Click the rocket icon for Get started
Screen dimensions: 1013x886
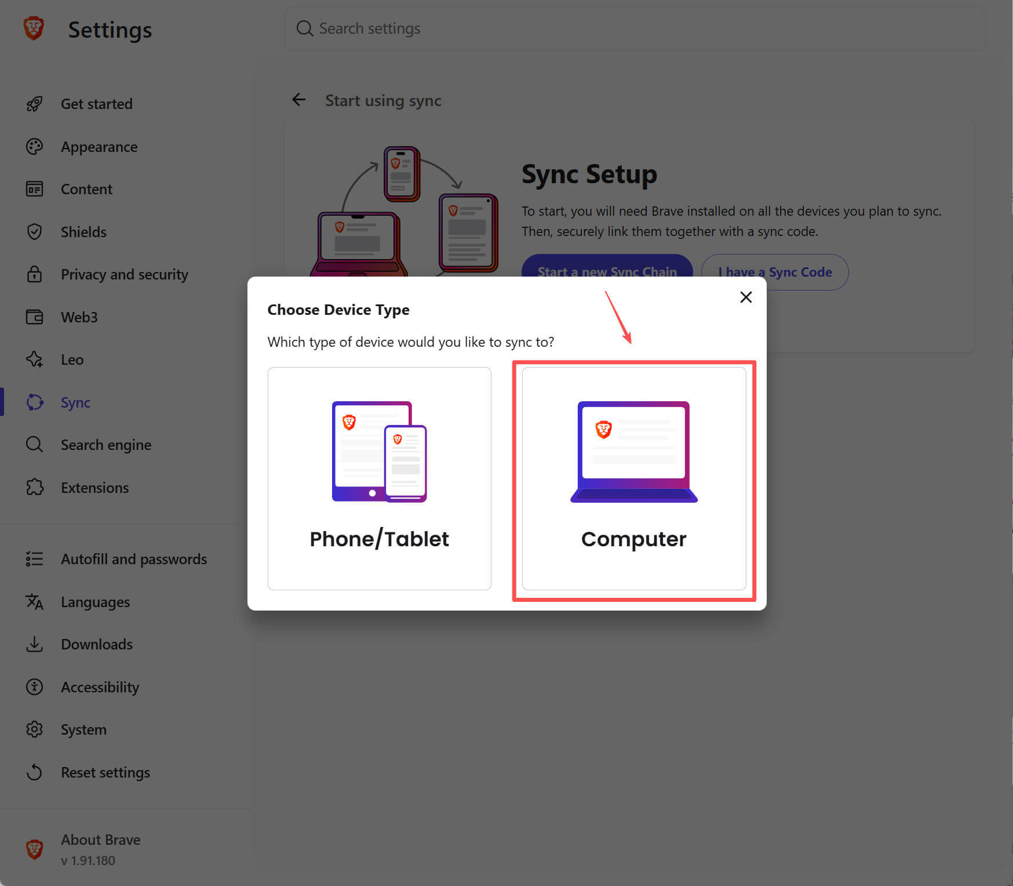click(35, 104)
